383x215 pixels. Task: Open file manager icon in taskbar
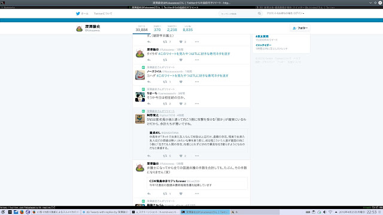pyautogui.click(x=16, y=212)
